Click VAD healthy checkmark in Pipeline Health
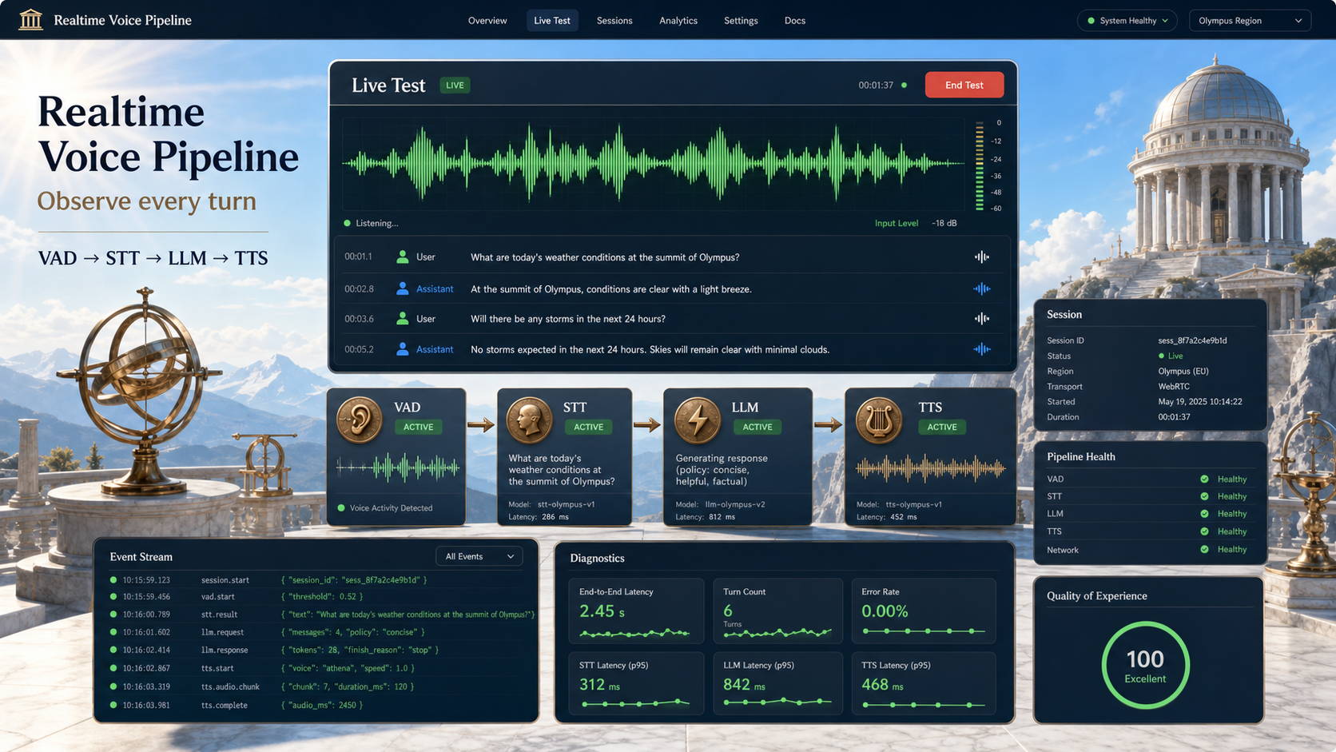Image resolution: width=1336 pixels, height=752 pixels. click(x=1204, y=479)
